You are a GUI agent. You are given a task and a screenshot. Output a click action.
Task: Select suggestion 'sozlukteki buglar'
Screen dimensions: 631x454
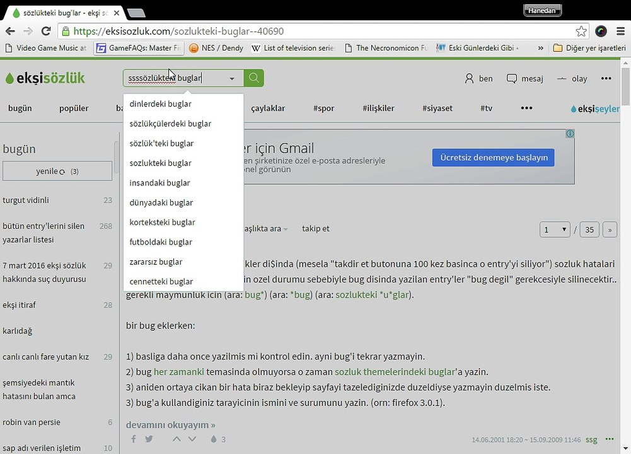click(183, 163)
